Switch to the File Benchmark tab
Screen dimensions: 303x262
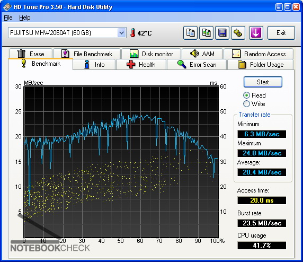tap(87, 54)
